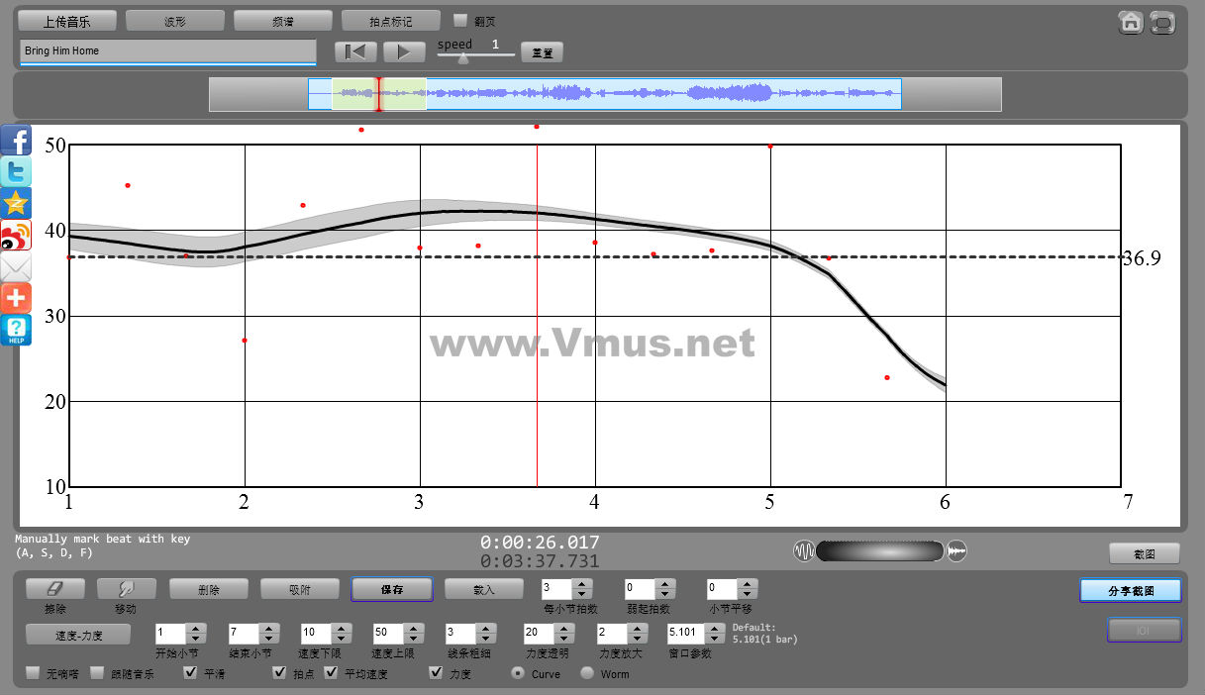Open the blue help question-mark icon

point(16,330)
